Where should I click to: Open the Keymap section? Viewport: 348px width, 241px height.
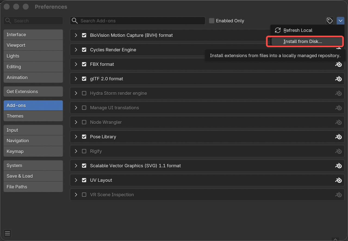click(x=33, y=152)
